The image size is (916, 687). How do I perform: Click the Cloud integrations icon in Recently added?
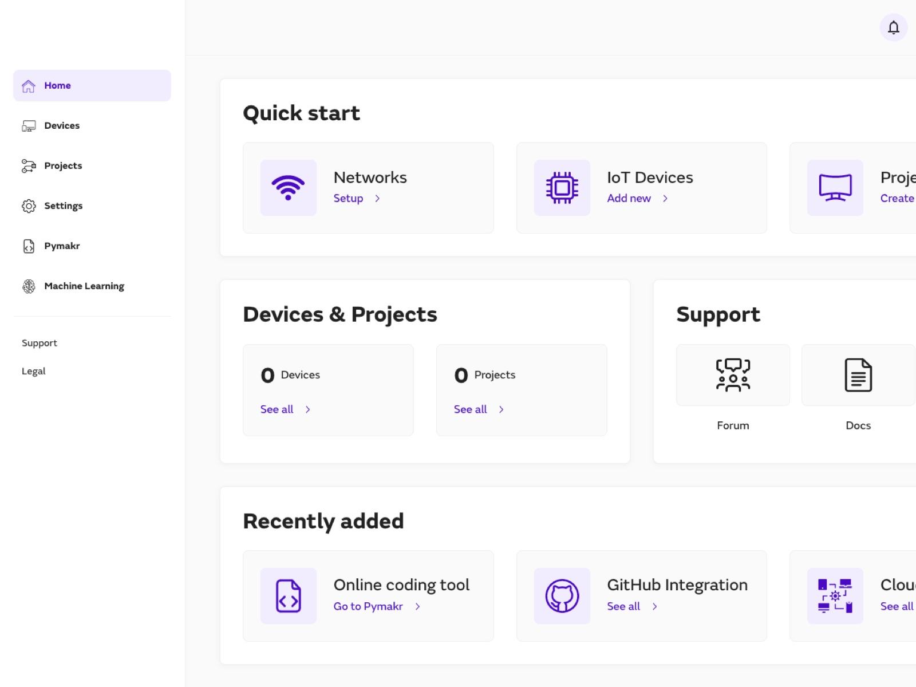pyautogui.click(x=835, y=596)
